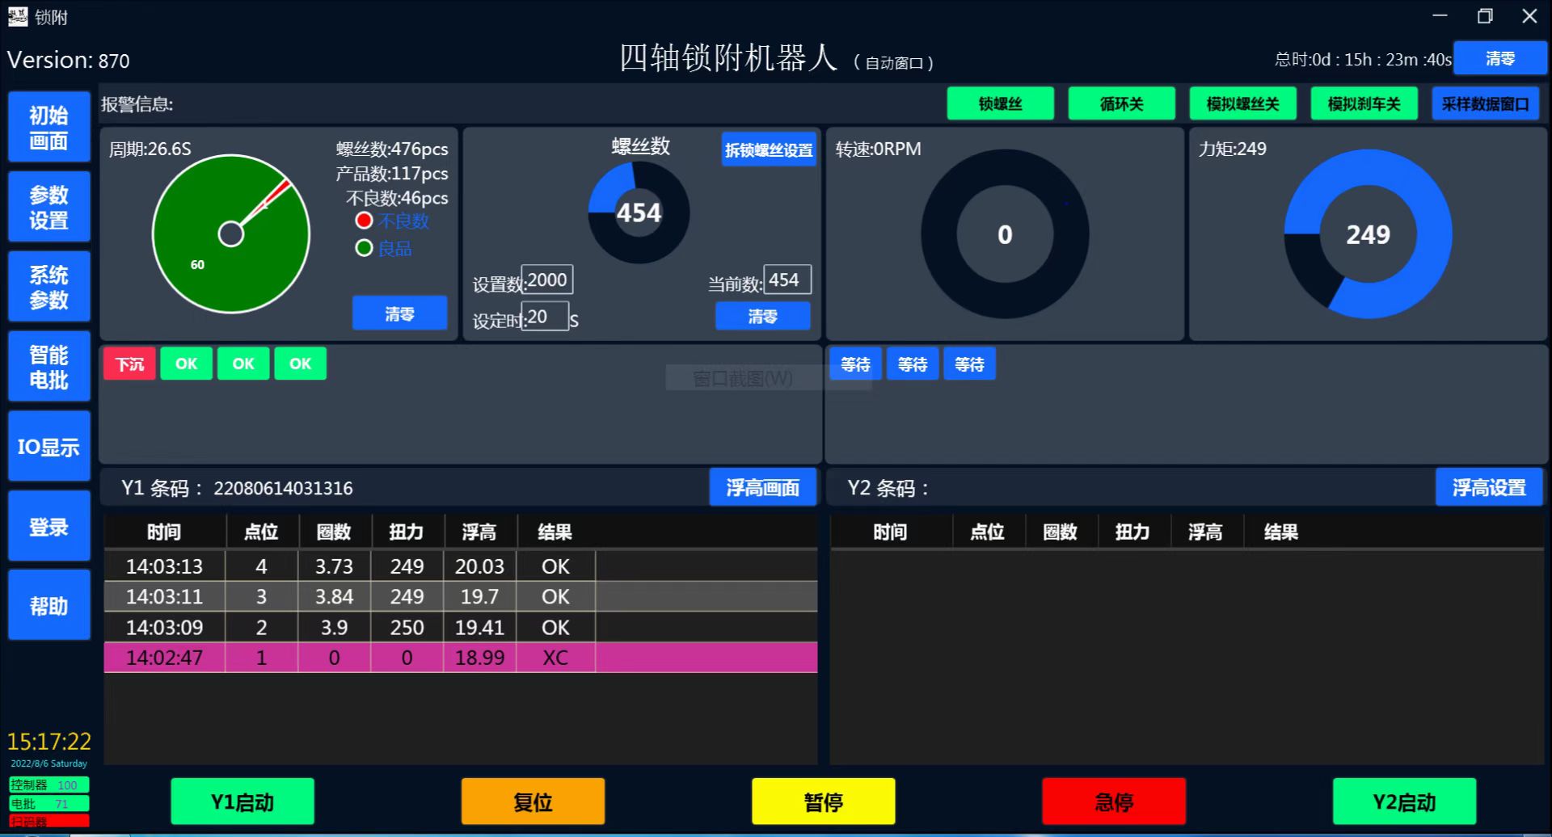Click the 设定时 input field
This screenshot has width=1552, height=837.
coord(546,317)
